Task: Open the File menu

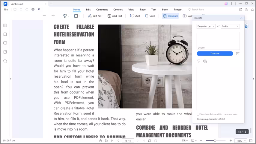Action: click(6, 10)
